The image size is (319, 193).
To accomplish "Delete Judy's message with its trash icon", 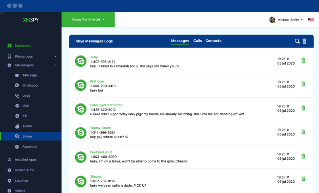I will click(x=303, y=60).
